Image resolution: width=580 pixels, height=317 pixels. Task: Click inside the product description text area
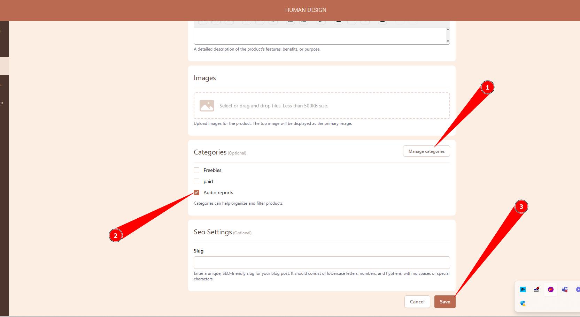click(319, 35)
